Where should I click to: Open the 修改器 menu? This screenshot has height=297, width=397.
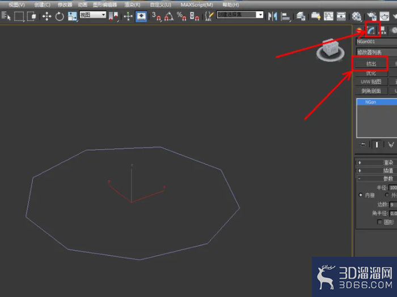coord(65,5)
